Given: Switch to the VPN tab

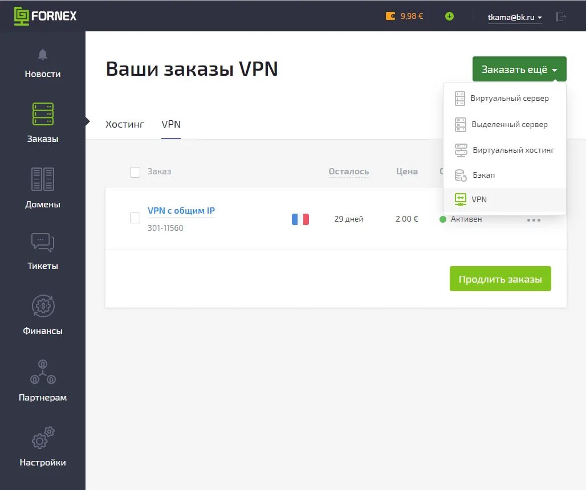Looking at the screenshot, I should (x=171, y=124).
